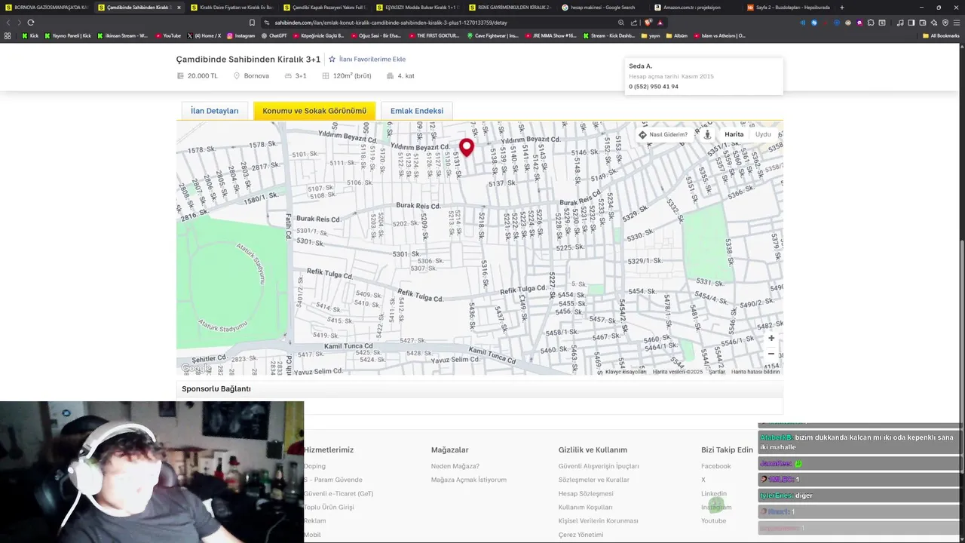Open the extensions puzzle icon
The height and width of the screenshot is (543, 965).
click(871, 23)
